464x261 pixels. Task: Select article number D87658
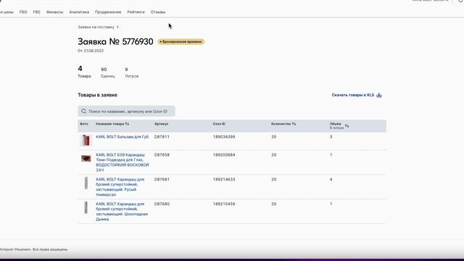[x=162, y=155]
